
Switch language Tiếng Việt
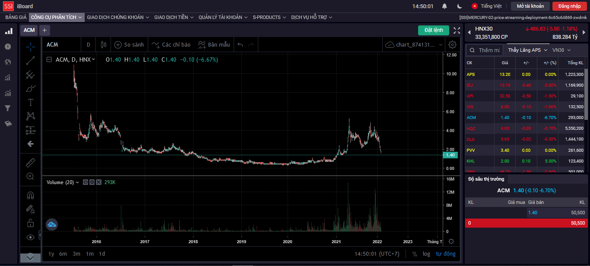487,6
